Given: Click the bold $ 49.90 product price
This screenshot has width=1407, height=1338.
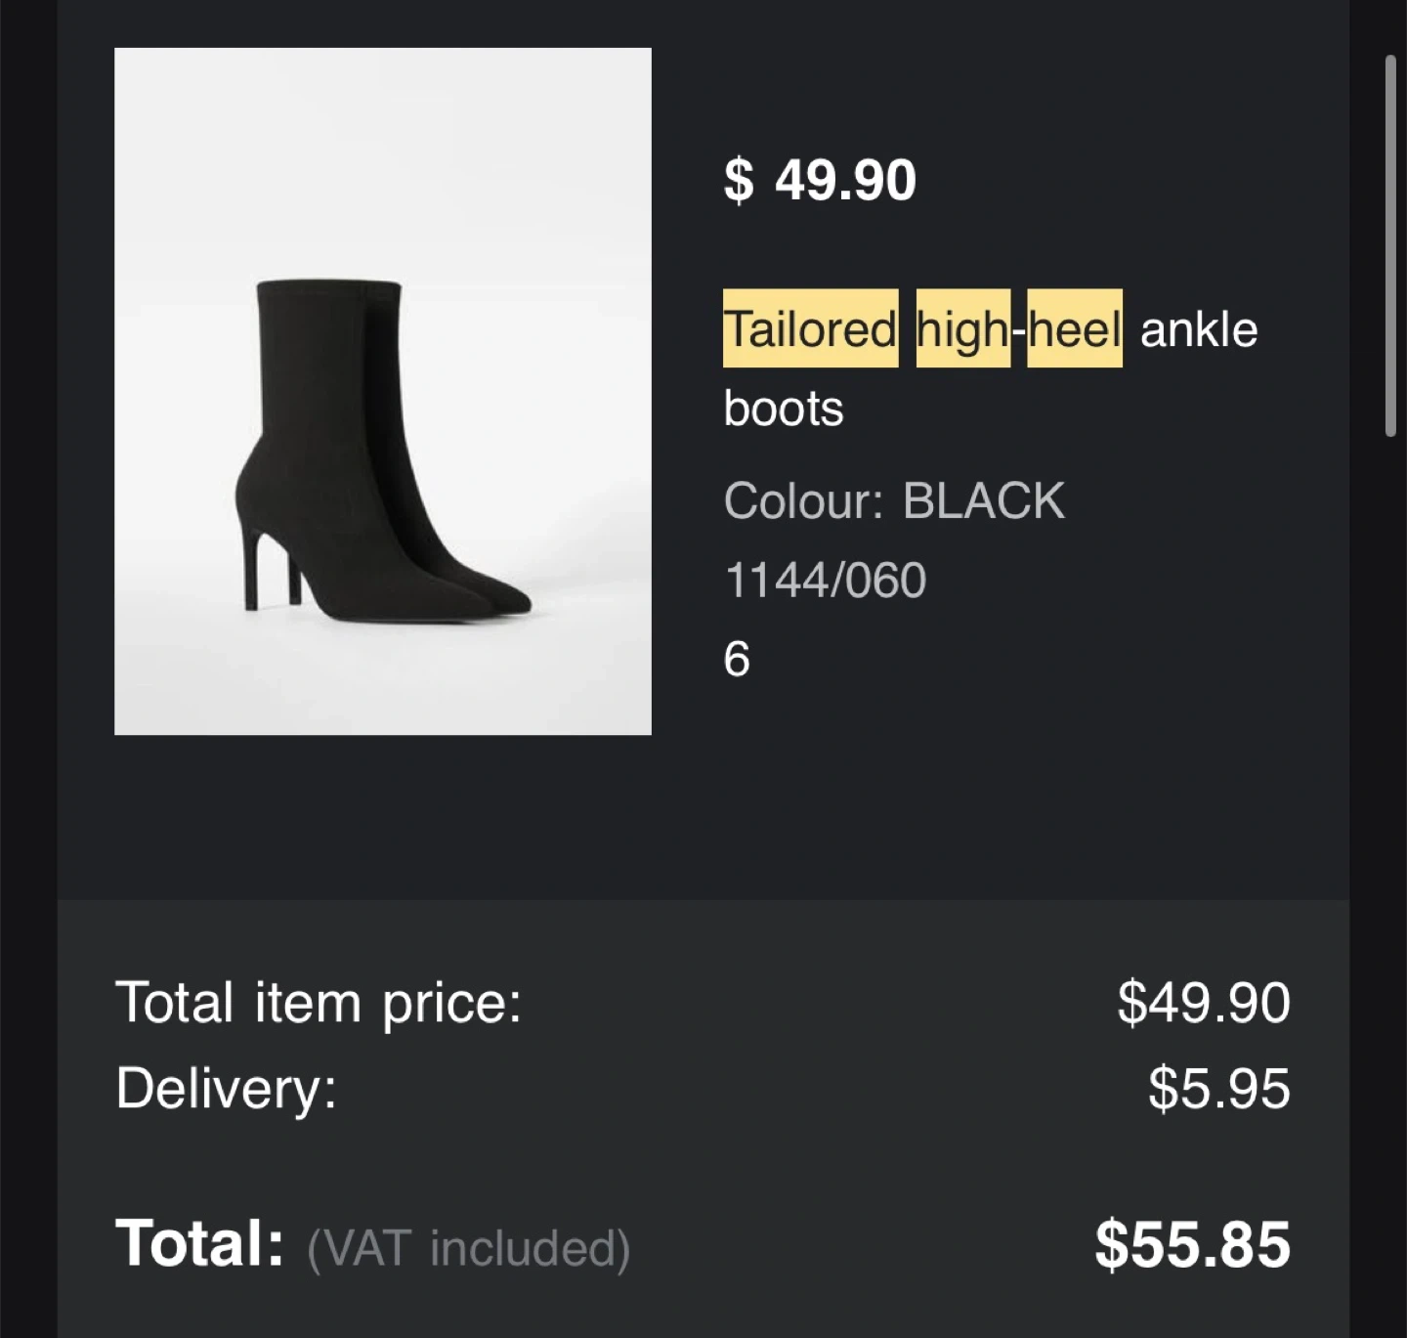Looking at the screenshot, I should tap(820, 180).
